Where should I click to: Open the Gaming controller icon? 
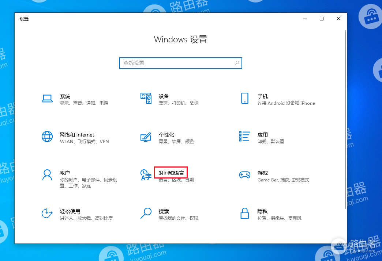(x=244, y=175)
